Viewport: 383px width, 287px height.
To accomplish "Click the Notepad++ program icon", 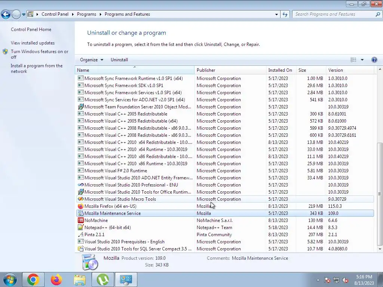I will (x=81, y=228).
